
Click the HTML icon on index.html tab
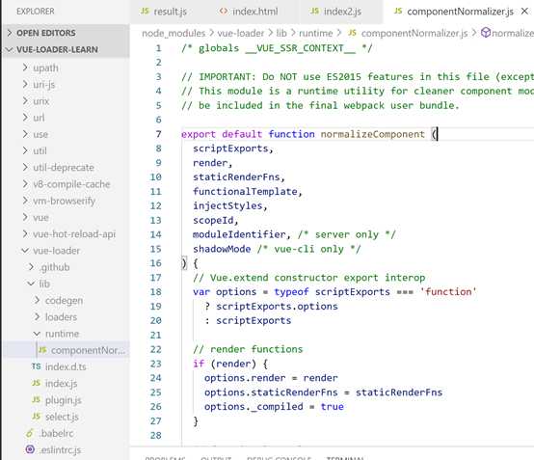coord(224,12)
